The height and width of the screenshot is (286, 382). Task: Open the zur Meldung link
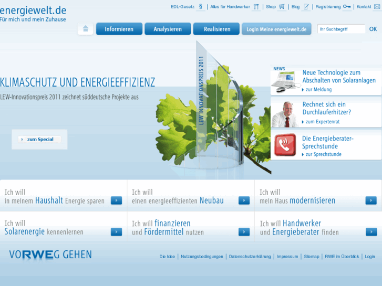[318, 90]
